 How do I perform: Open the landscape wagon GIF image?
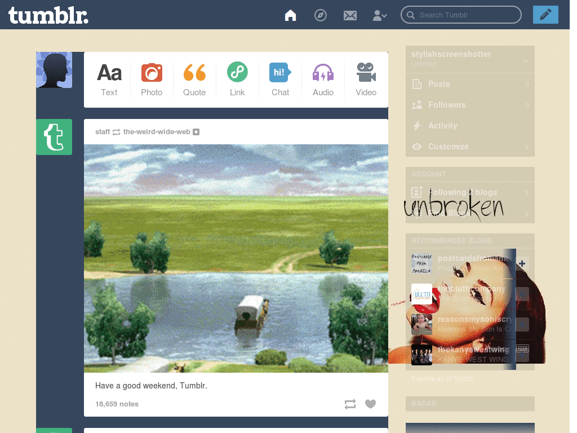(236, 258)
